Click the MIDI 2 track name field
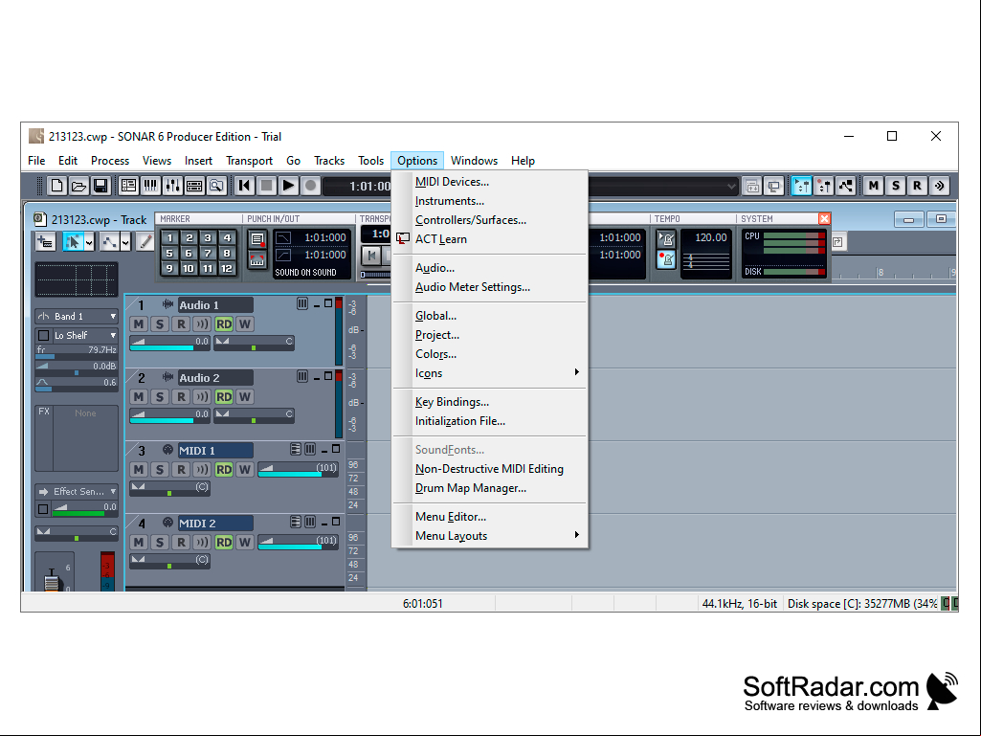Screen dimensions: 981x736 [x=215, y=524]
